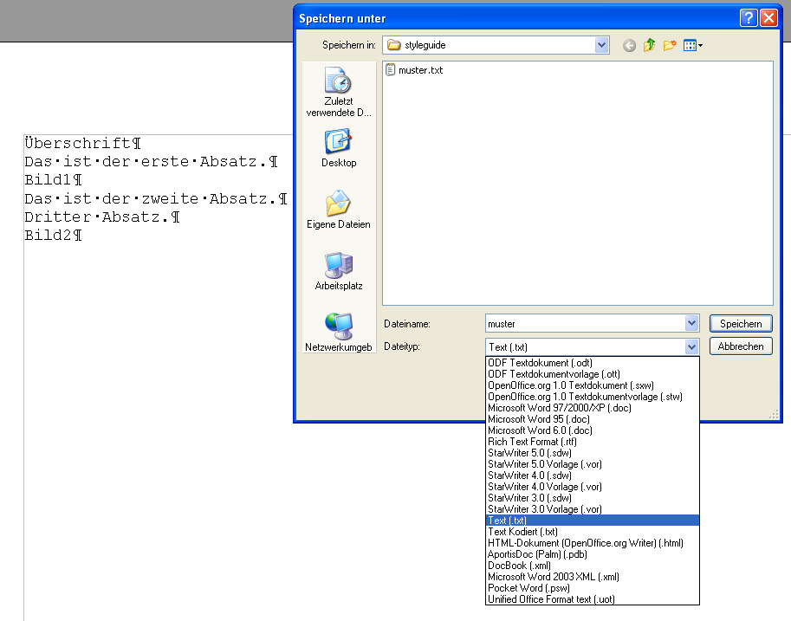Go up one folder level

pyautogui.click(x=650, y=46)
